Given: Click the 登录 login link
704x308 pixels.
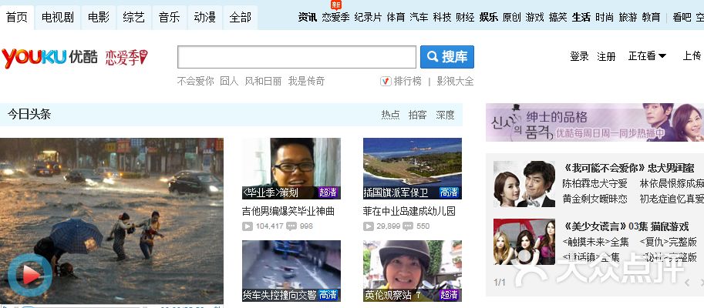Looking at the screenshot, I should click(x=579, y=56).
